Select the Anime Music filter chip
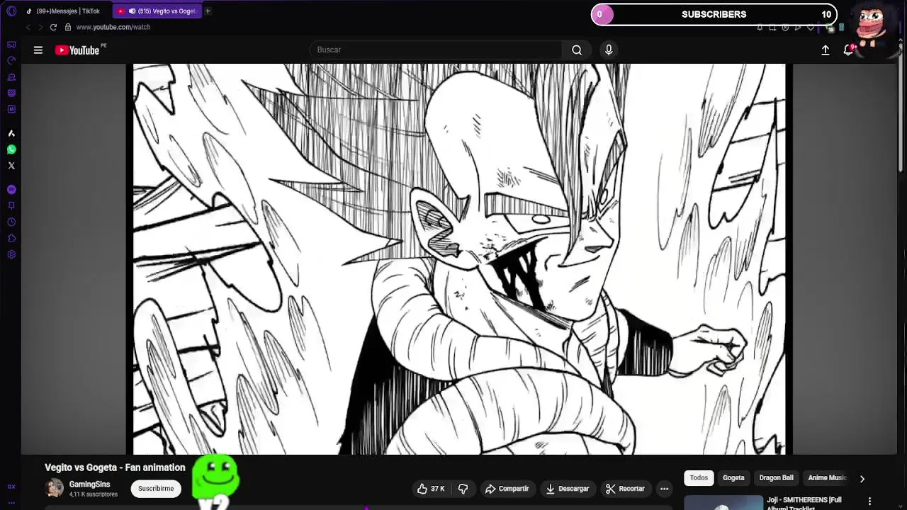Image resolution: width=907 pixels, height=510 pixels. (827, 477)
